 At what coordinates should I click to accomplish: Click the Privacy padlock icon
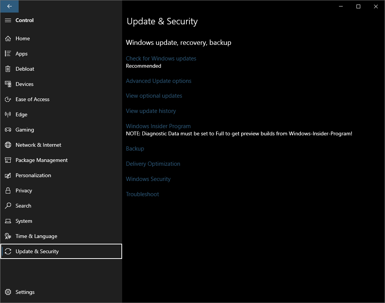tap(8, 190)
